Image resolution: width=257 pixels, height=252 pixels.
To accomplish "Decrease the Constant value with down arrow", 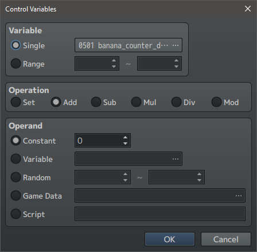I will click(125, 144).
